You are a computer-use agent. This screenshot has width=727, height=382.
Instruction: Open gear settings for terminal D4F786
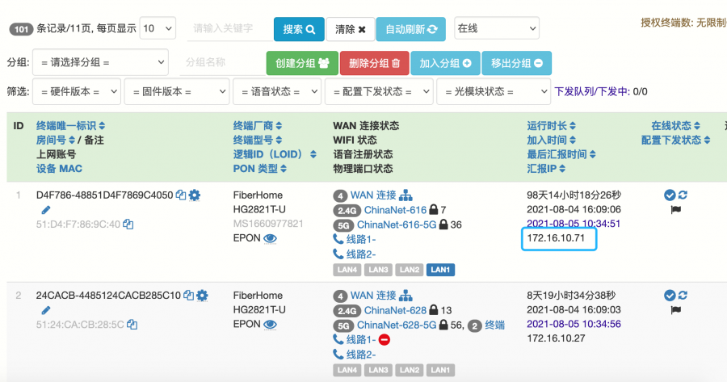(195, 195)
